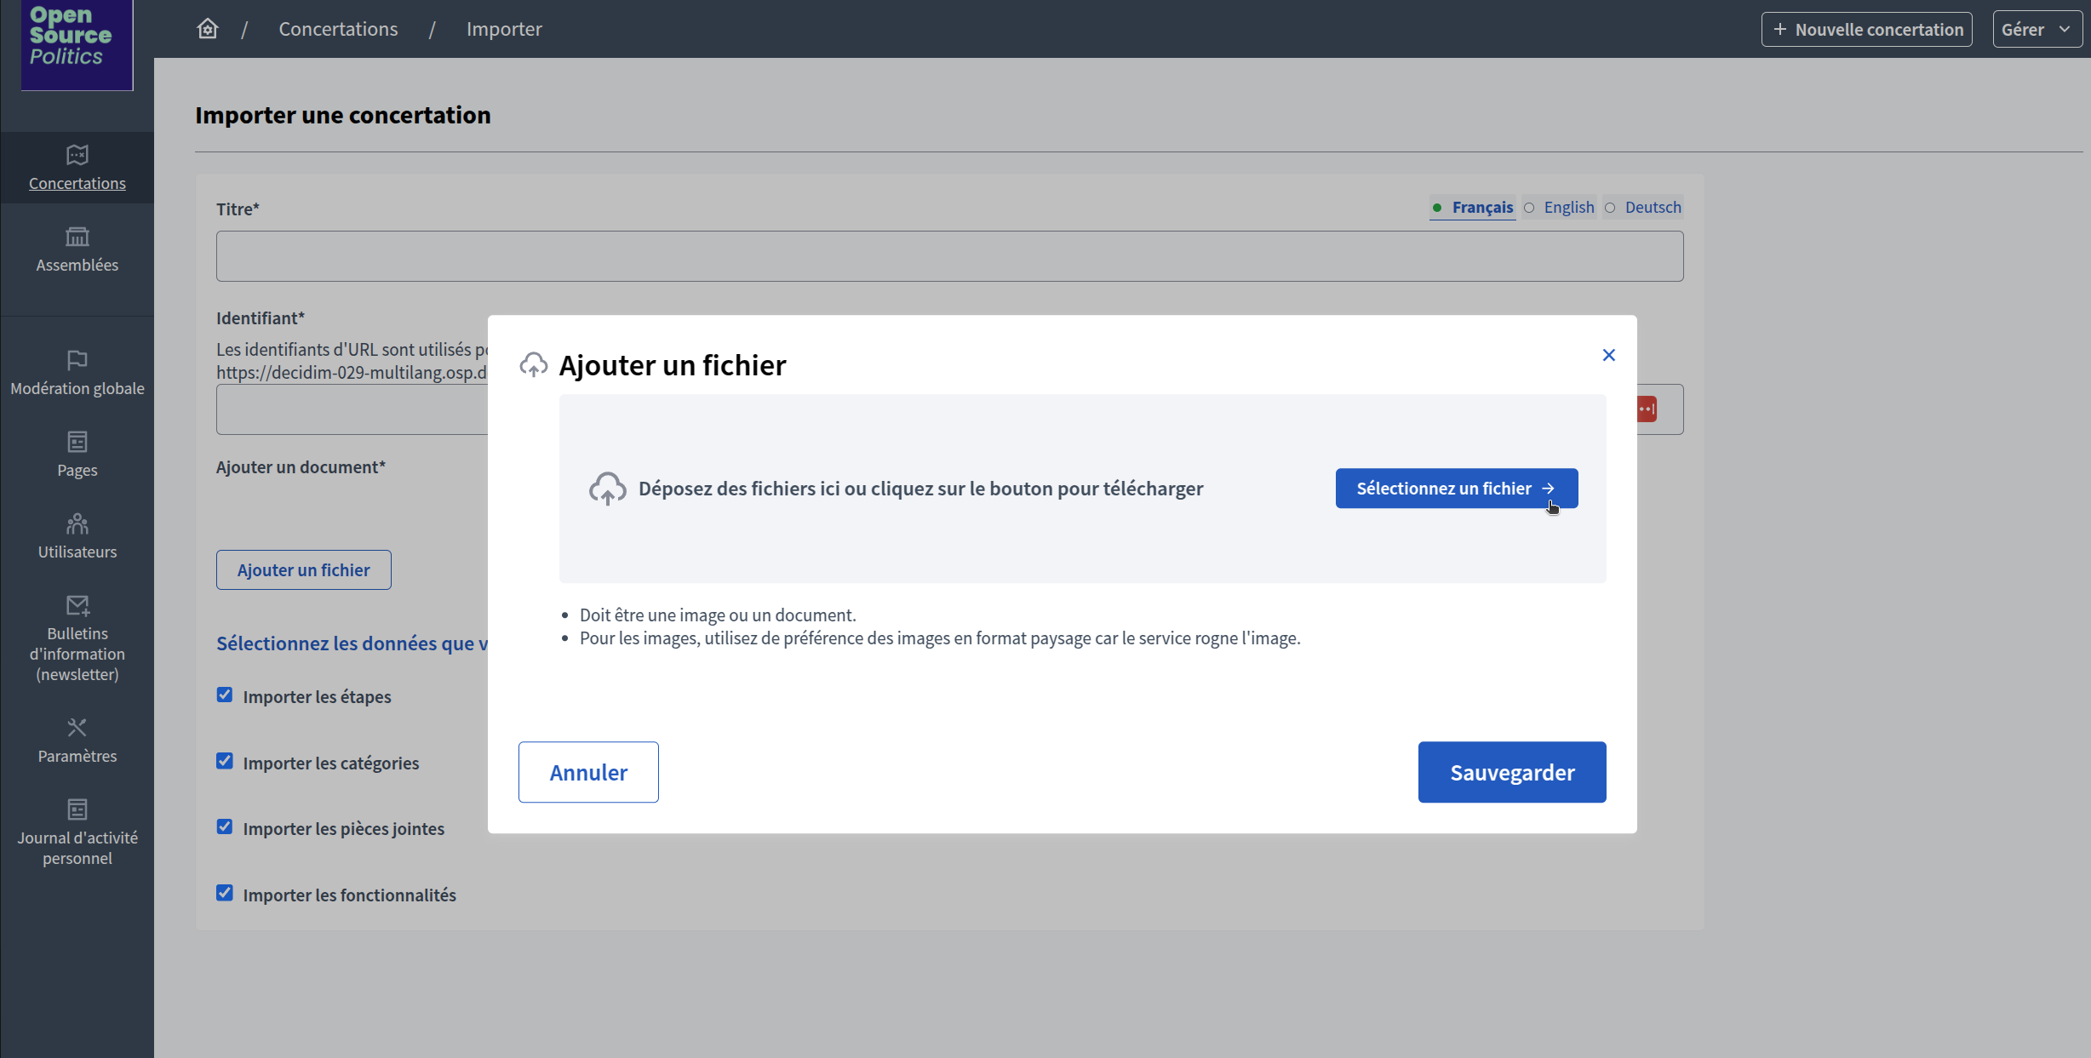Open Bulletins d'information newsletter section
The width and height of the screenshot is (2091, 1058).
click(77, 638)
